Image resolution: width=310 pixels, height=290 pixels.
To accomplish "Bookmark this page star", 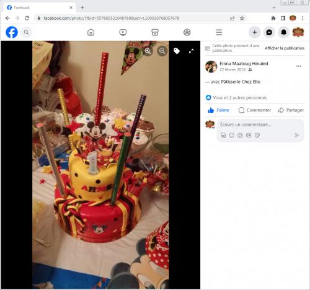I will [242, 18].
